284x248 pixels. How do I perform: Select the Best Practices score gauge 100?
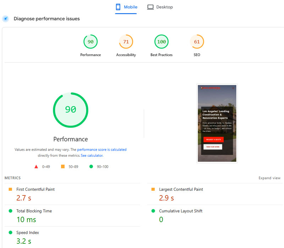[x=162, y=42]
